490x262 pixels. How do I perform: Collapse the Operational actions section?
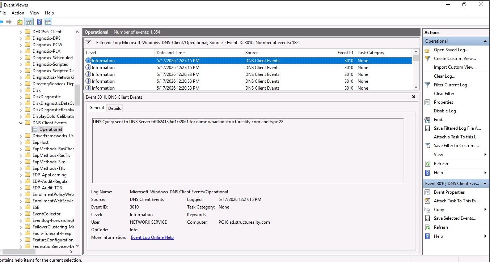[x=485, y=41]
